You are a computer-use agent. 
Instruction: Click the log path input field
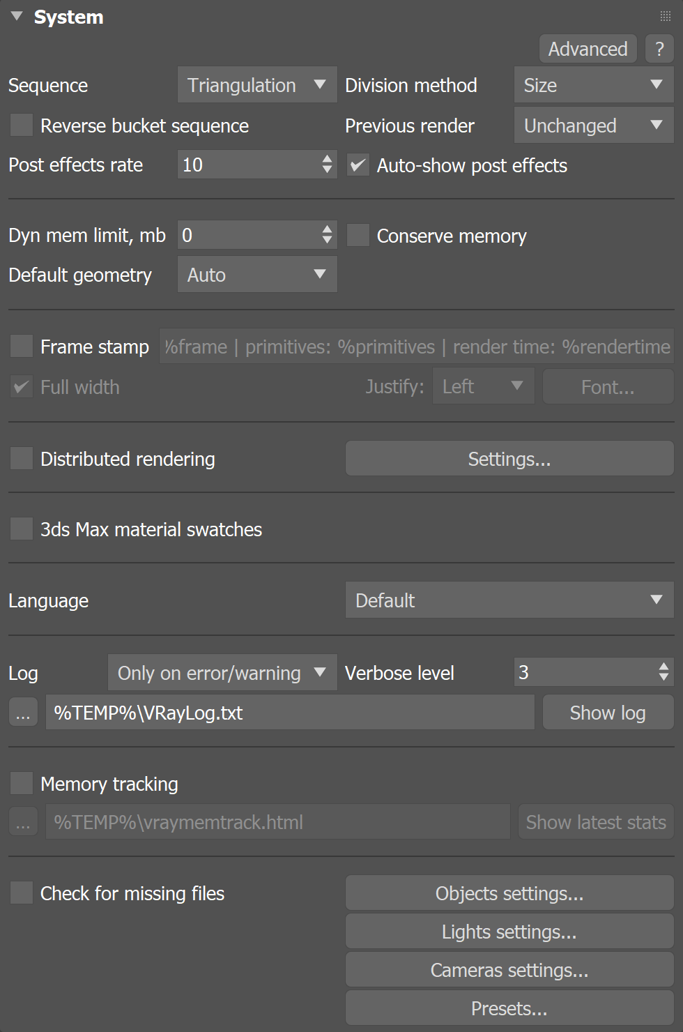tap(289, 712)
